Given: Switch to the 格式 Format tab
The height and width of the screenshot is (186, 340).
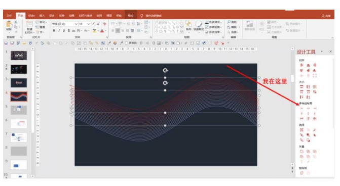Looking at the screenshot, I should click(x=131, y=16).
